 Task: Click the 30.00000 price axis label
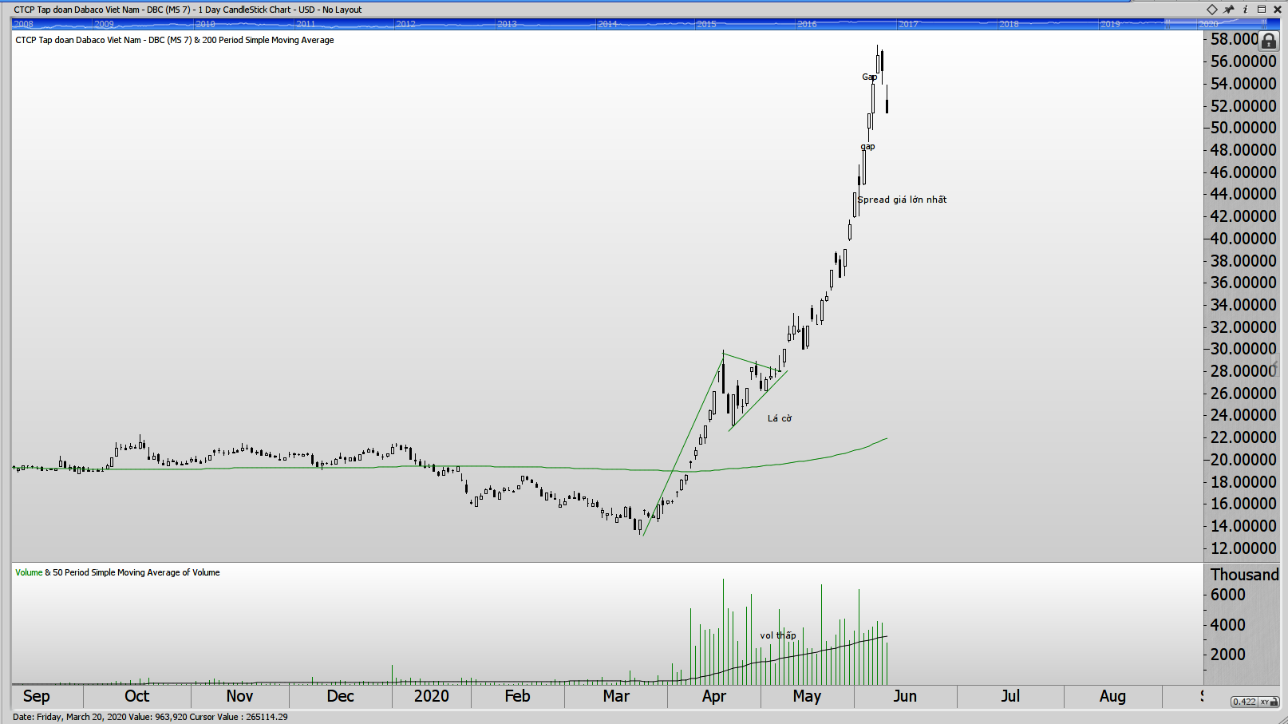click(x=1243, y=349)
